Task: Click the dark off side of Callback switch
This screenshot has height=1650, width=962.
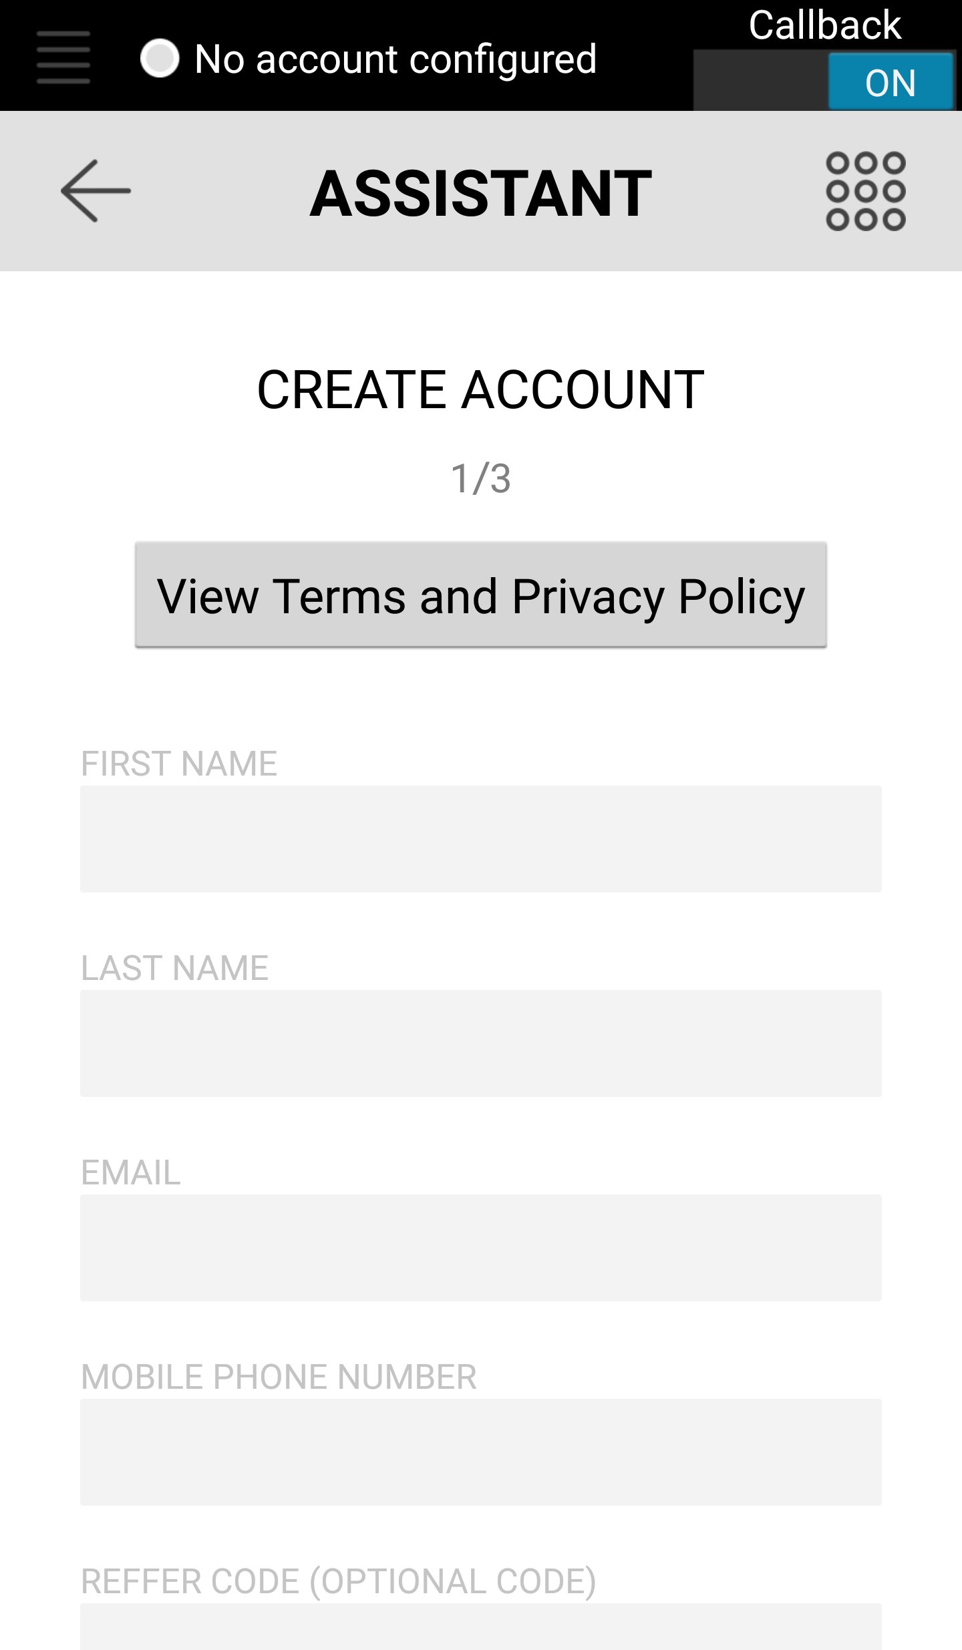Action: click(761, 81)
